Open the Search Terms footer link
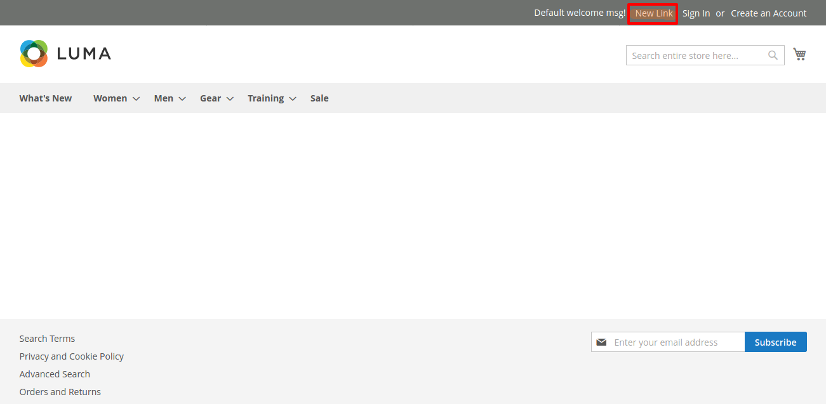Screen dimensions: 826x404 point(47,339)
